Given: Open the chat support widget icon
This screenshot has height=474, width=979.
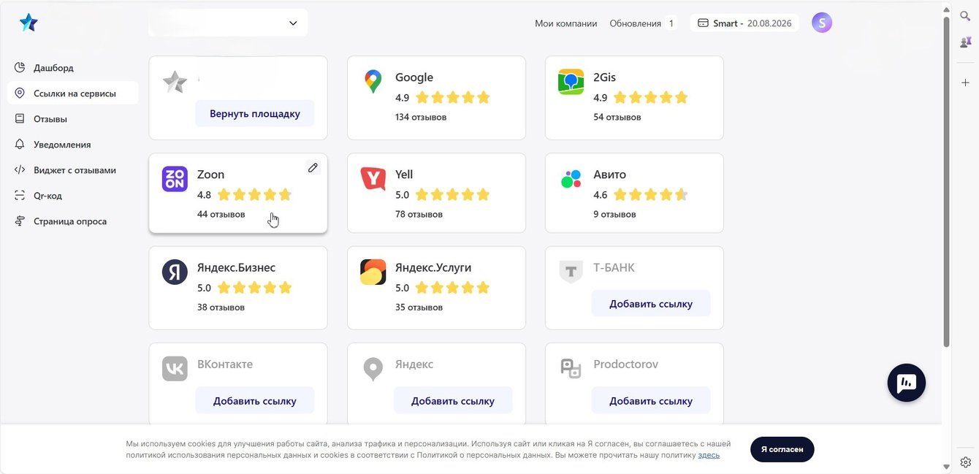Looking at the screenshot, I should (906, 383).
